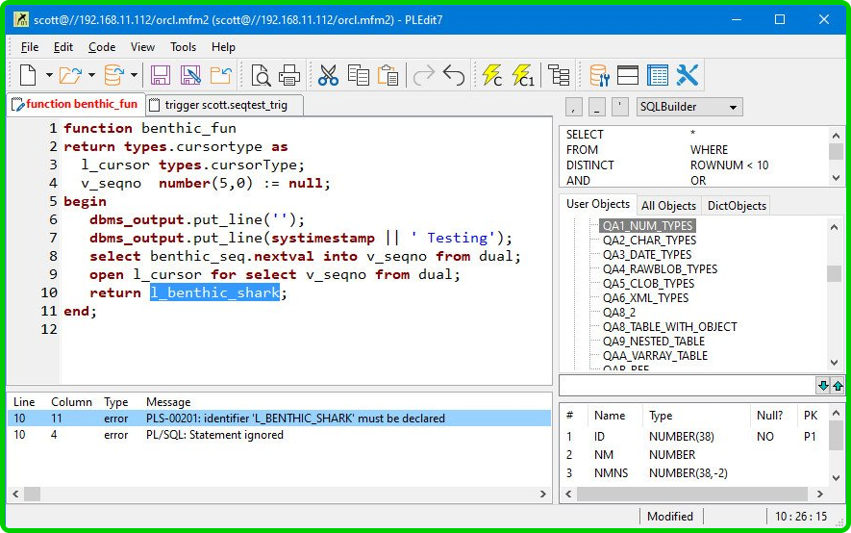Click WHERE in the SQLBuilder list
851x533 pixels.
pos(709,150)
